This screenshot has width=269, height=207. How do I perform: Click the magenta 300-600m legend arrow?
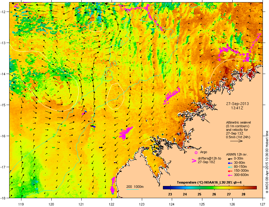(x=230, y=175)
